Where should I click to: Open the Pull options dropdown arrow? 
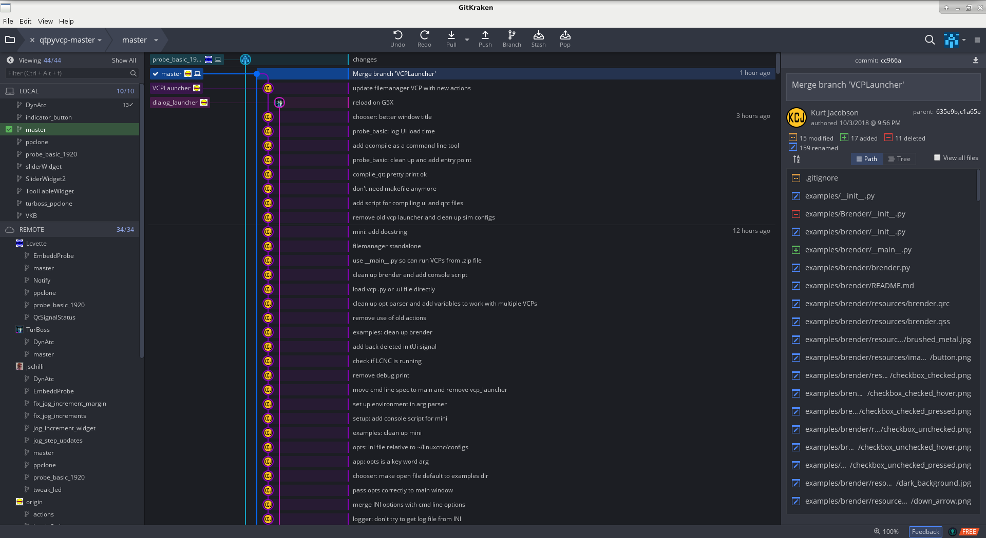(467, 39)
